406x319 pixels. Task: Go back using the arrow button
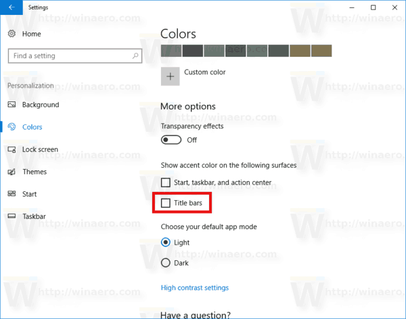point(12,7)
